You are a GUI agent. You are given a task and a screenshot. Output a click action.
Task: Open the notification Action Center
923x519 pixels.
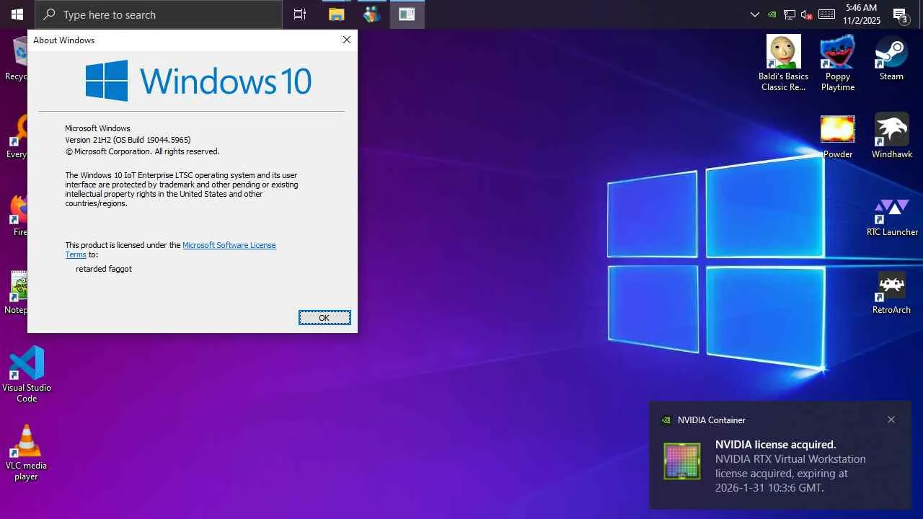tap(900, 14)
